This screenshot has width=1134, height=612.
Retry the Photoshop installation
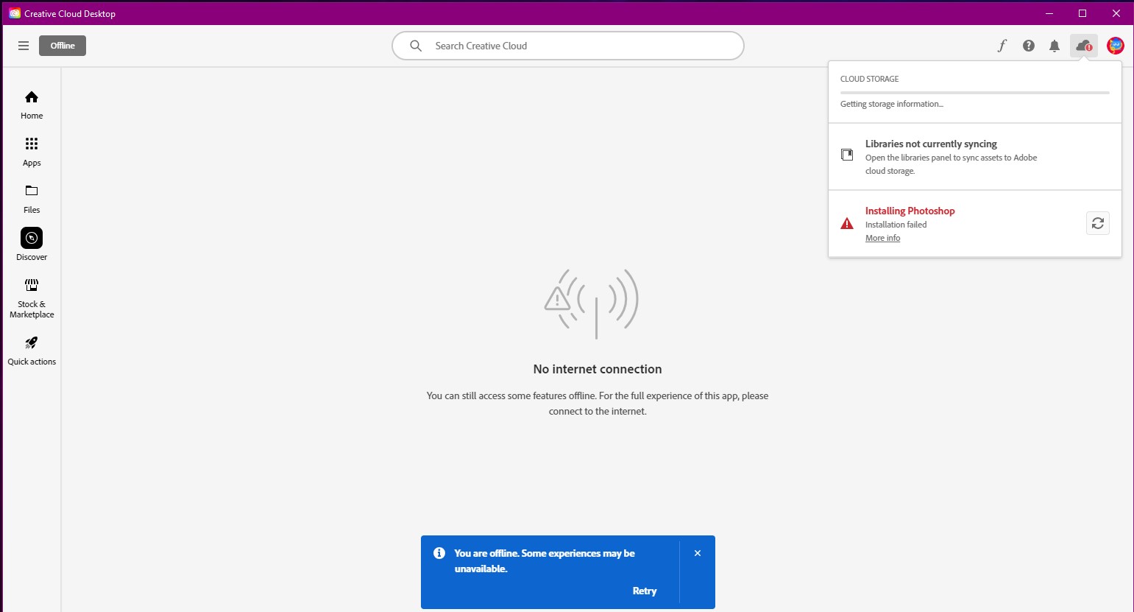coord(1098,223)
